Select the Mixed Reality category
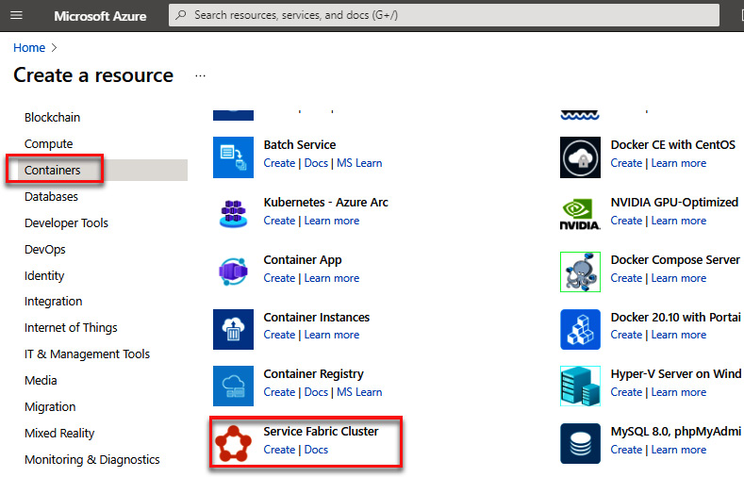 (x=59, y=433)
